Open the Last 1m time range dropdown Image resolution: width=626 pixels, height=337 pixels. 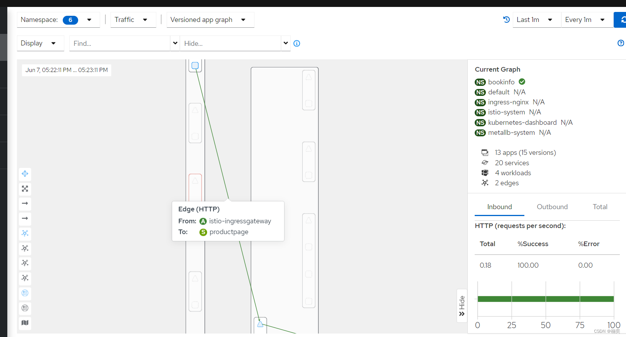(x=537, y=20)
